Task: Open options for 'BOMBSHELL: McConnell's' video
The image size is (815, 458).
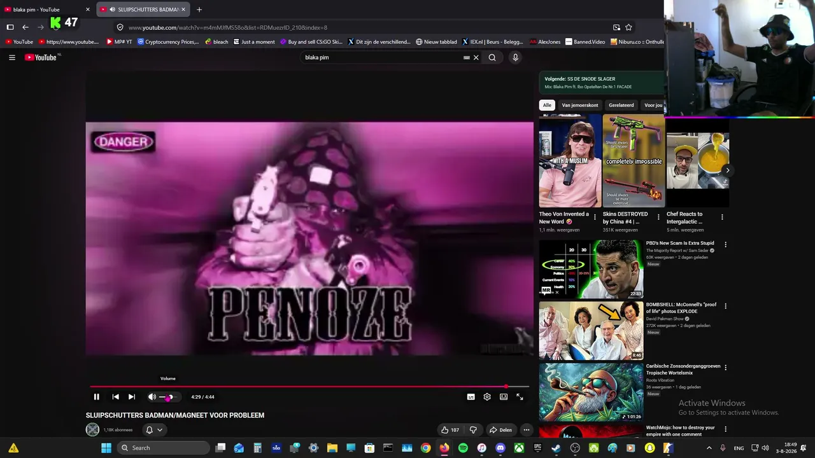Action: coord(725,306)
